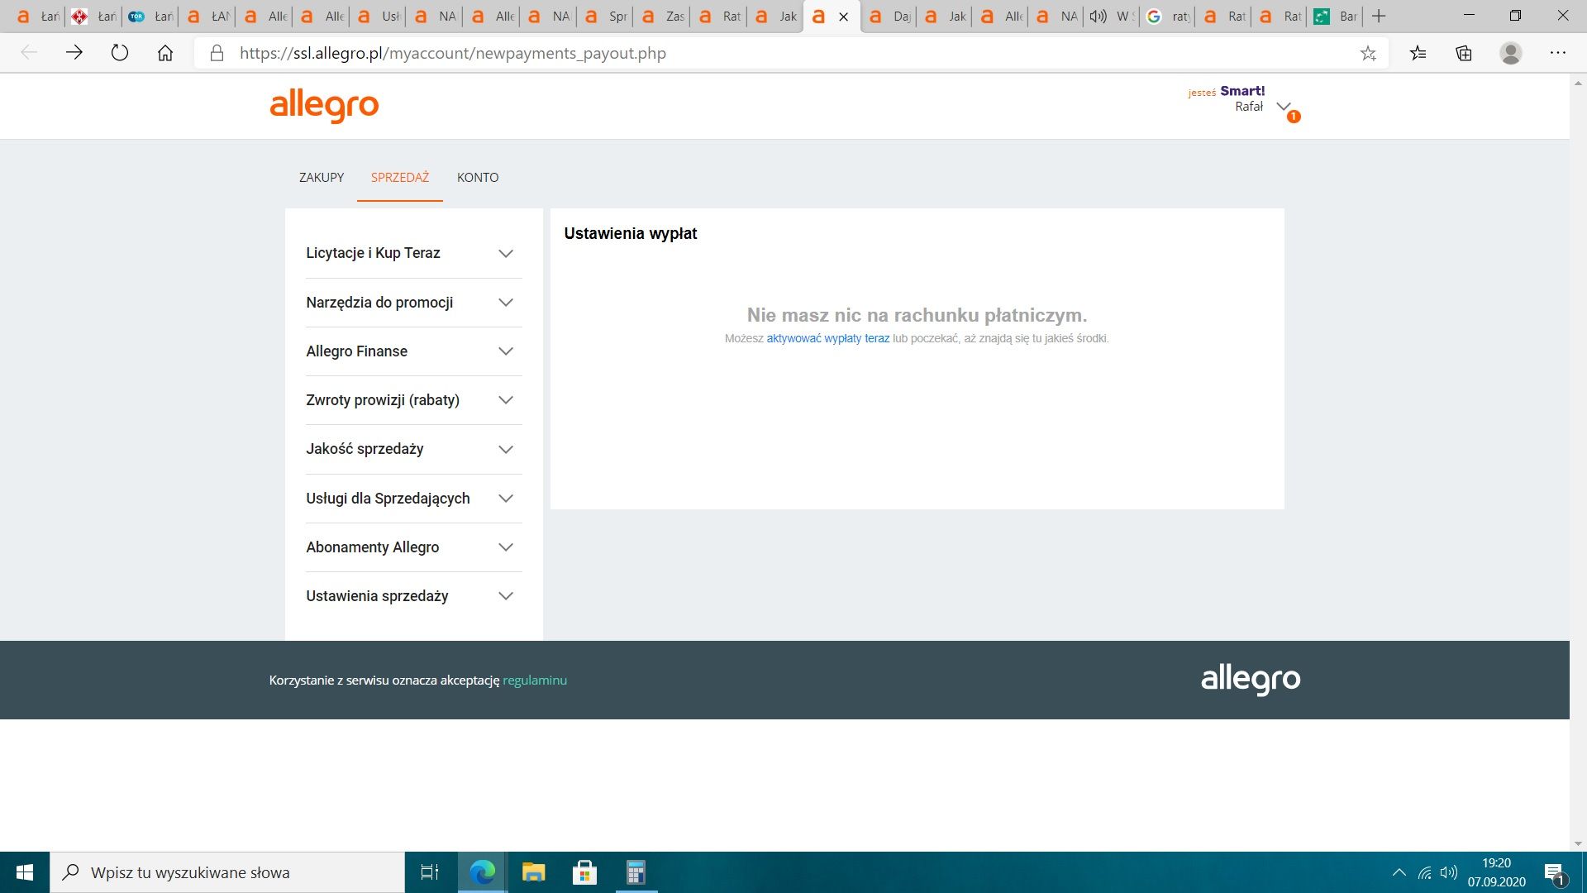Switch to the KONTO tab
Image resolution: width=1587 pixels, height=893 pixels.
click(x=478, y=178)
